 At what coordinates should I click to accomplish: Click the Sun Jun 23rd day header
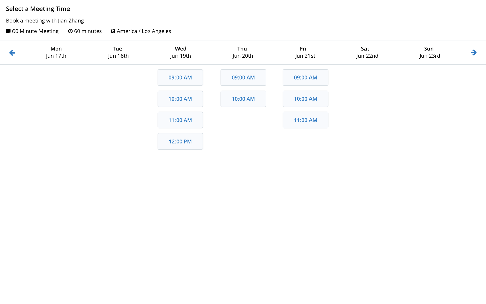pyautogui.click(x=429, y=52)
